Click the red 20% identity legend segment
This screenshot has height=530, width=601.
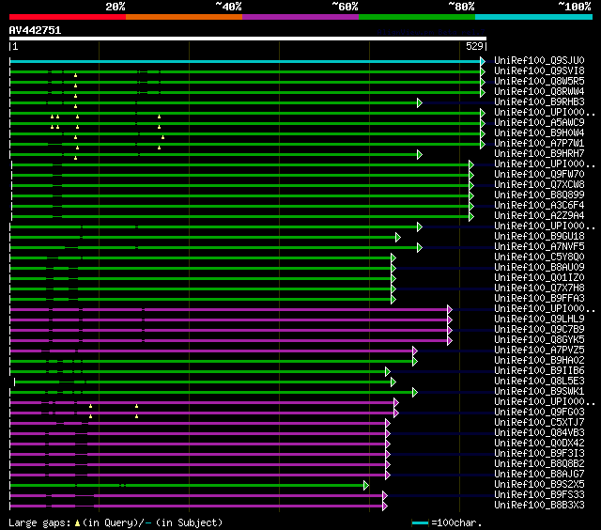tap(68, 17)
